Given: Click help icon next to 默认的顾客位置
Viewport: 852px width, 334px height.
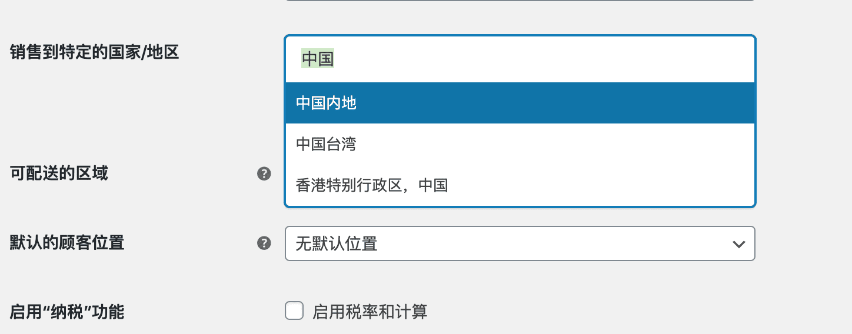Looking at the screenshot, I should [264, 243].
